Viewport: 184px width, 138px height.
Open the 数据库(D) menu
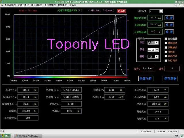(x=63, y=5)
